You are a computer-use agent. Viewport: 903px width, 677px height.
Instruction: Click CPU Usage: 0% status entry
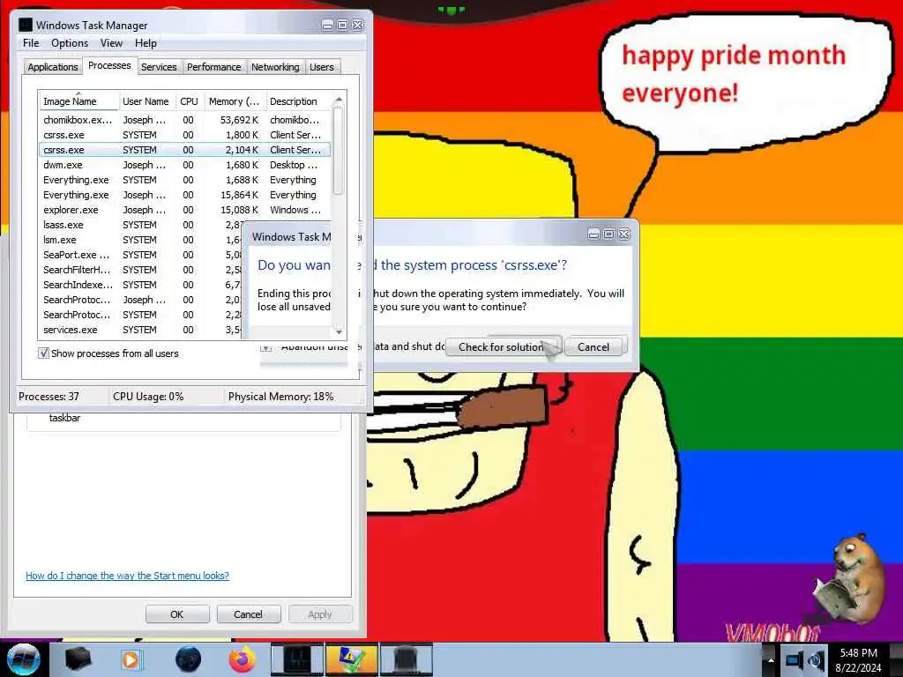point(148,397)
